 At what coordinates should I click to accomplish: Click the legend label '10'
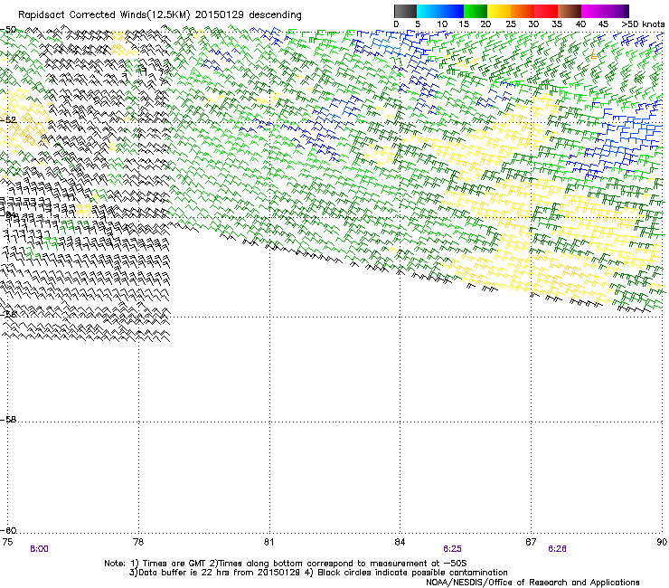[x=442, y=24]
